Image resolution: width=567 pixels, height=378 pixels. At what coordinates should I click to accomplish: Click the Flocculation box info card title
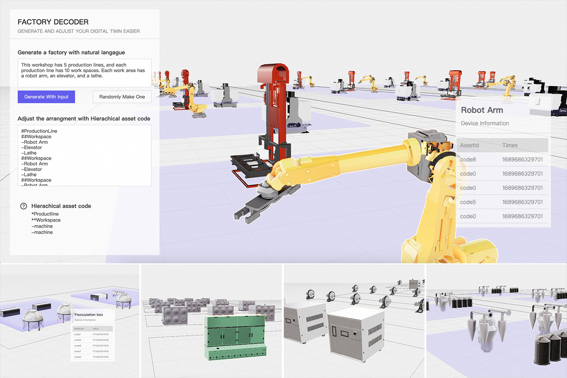click(x=89, y=315)
